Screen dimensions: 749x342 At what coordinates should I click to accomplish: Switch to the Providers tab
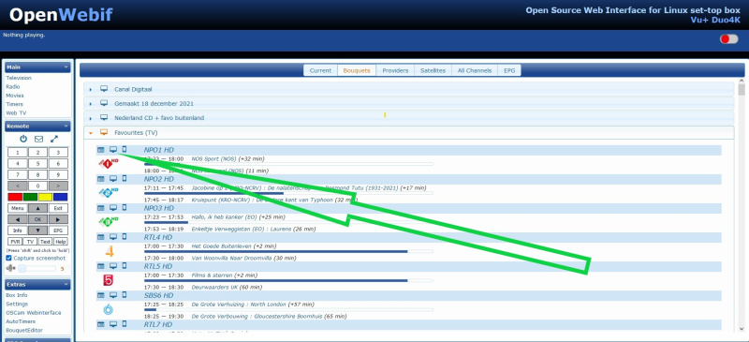(x=395, y=70)
